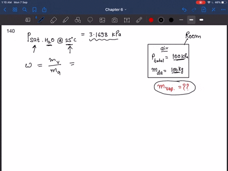
Task: Tap the Wi-Fi status icon
Action: (209, 2)
